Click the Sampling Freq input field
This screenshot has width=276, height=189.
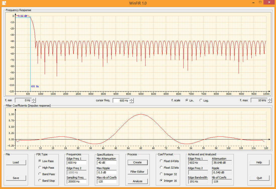tap(77, 181)
